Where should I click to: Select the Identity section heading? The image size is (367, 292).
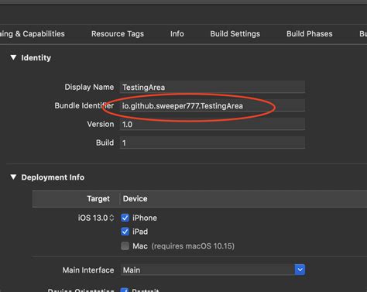point(36,57)
